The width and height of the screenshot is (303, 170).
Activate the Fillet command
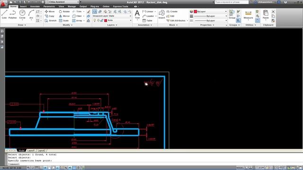pyautogui.click(x=77, y=16)
